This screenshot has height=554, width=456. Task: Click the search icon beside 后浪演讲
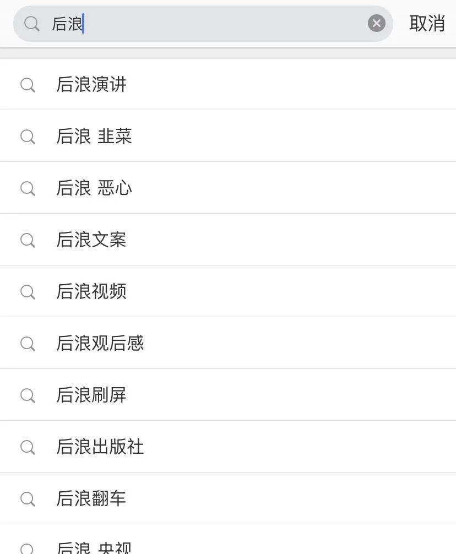tap(28, 85)
